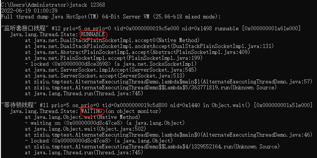Click ServerSocket.java:545 implAccept frame
This screenshot has height=158, width=317.
click(111, 70)
